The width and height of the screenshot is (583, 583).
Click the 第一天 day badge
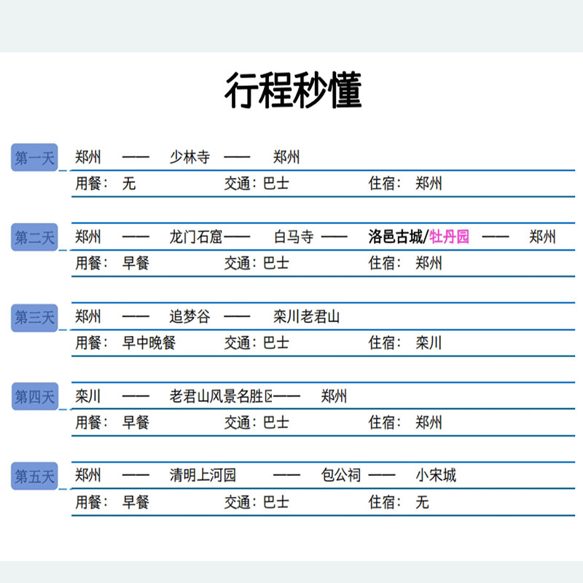(x=34, y=157)
